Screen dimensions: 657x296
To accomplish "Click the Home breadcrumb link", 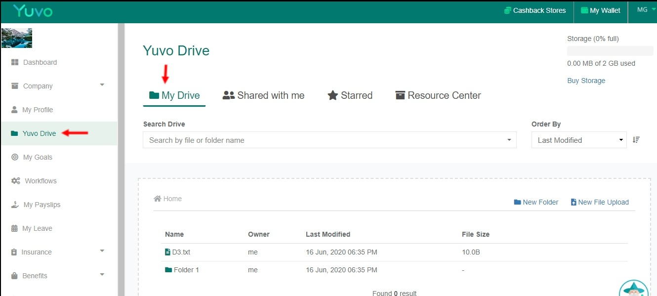I will pyautogui.click(x=168, y=199).
